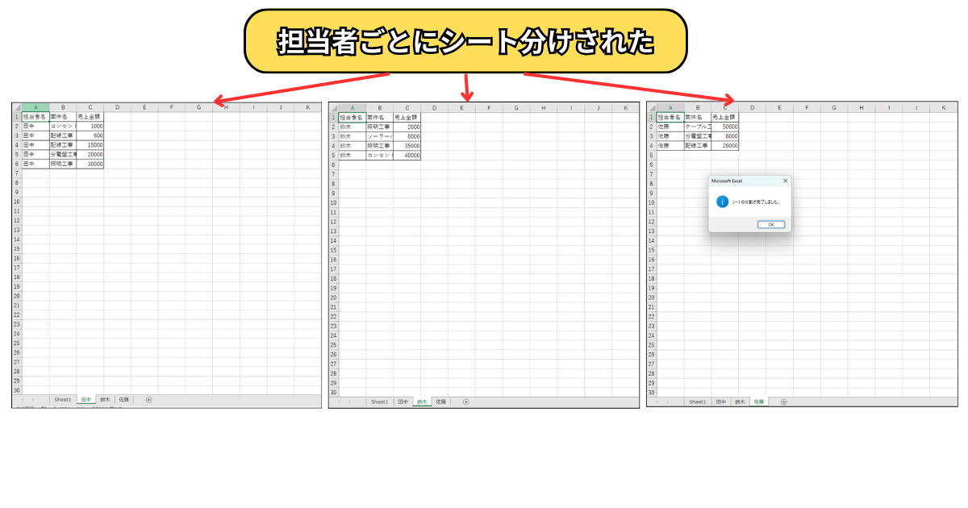Click column C header in the middle workbook
The image size is (968, 508).
(x=407, y=106)
